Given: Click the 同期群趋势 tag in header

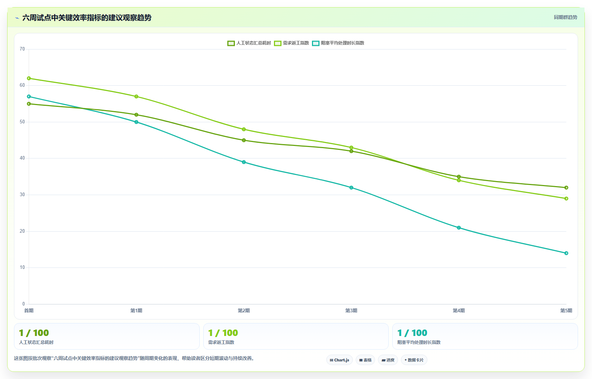Looking at the screenshot, I should point(565,17).
